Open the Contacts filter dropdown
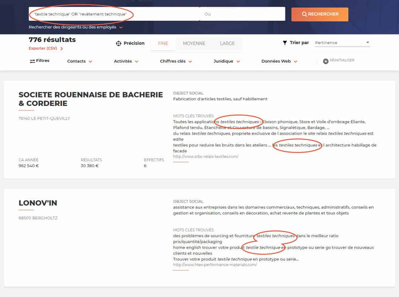 coord(80,61)
